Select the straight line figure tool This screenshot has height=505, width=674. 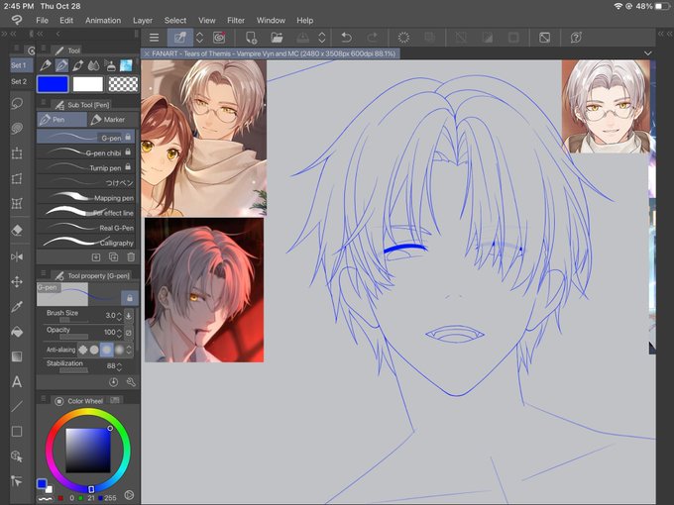pyautogui.click(x=17, y=406)
